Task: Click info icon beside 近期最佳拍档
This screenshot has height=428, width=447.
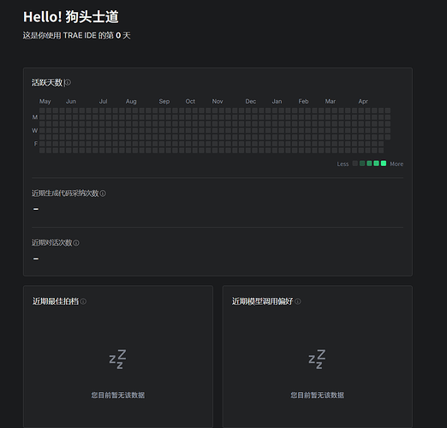Action: pos(83,301)
